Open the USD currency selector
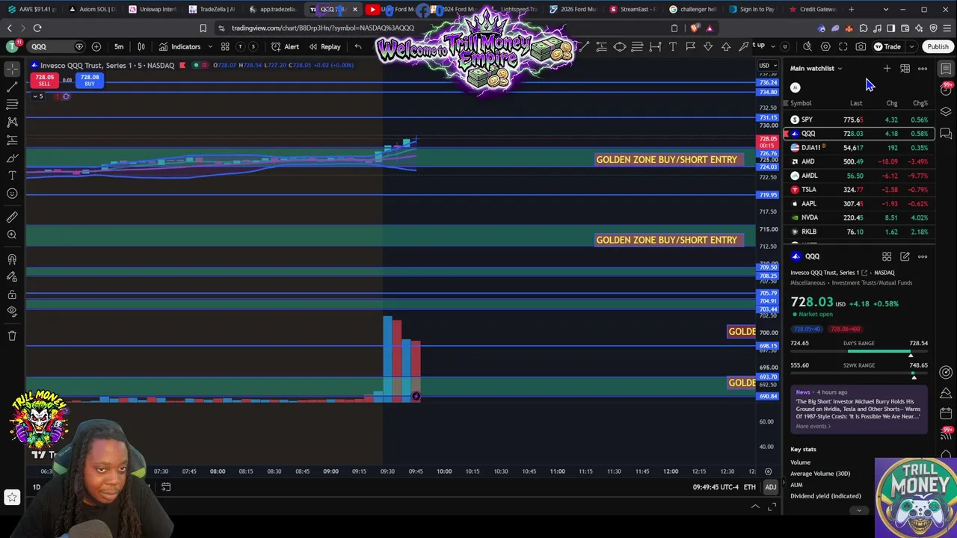This screenshot has height=538, width=957. tap(767, 65)
